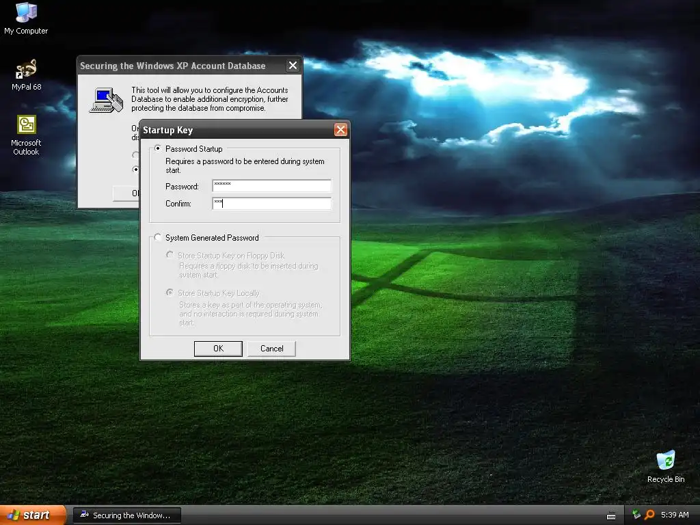Click 'Requires a password to be entered' text
This screenshot has height=525, width=700.
[245, 165]
